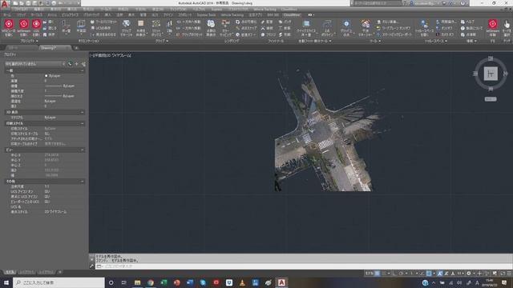This screenshot has width=513, height=288.
Task: Click the viewport controls label in the drawing area
Action: pos(111,55)
